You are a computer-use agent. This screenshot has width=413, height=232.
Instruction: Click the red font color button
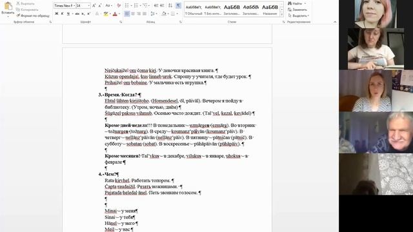tap(115, 14)
